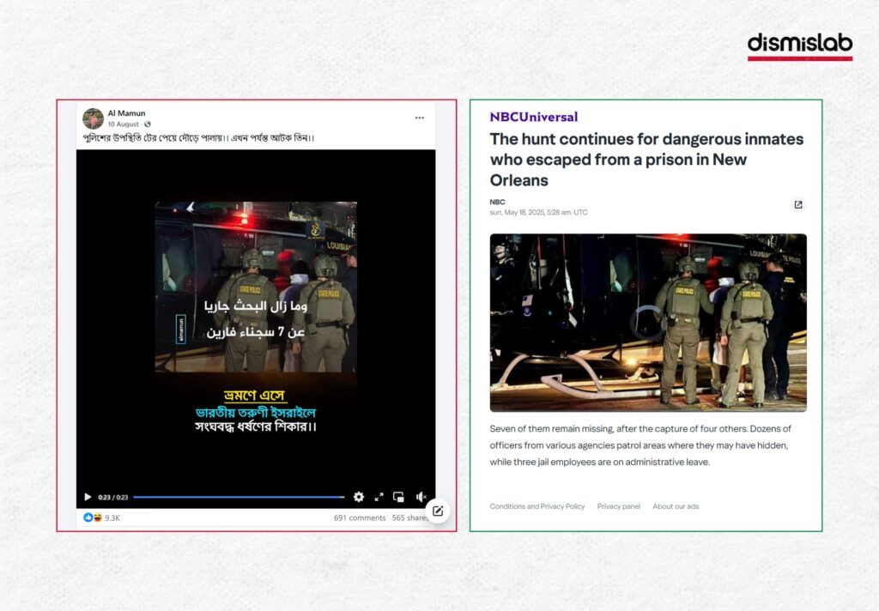Open the like reaction icon

pos(88,517)
